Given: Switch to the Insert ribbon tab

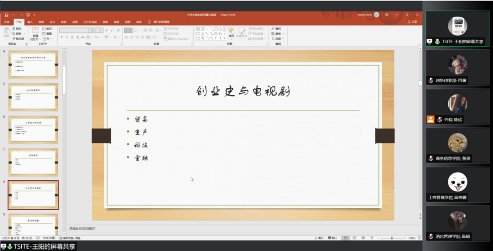Looking at the screenshot, I should (30, 22).
